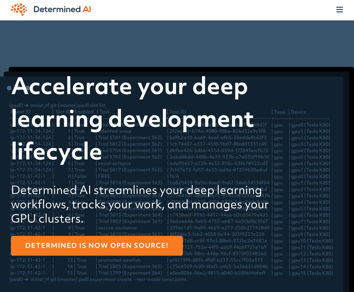
Task: Click the gpu15 (Tesla K80) device cell
Action: pos(312,273)
